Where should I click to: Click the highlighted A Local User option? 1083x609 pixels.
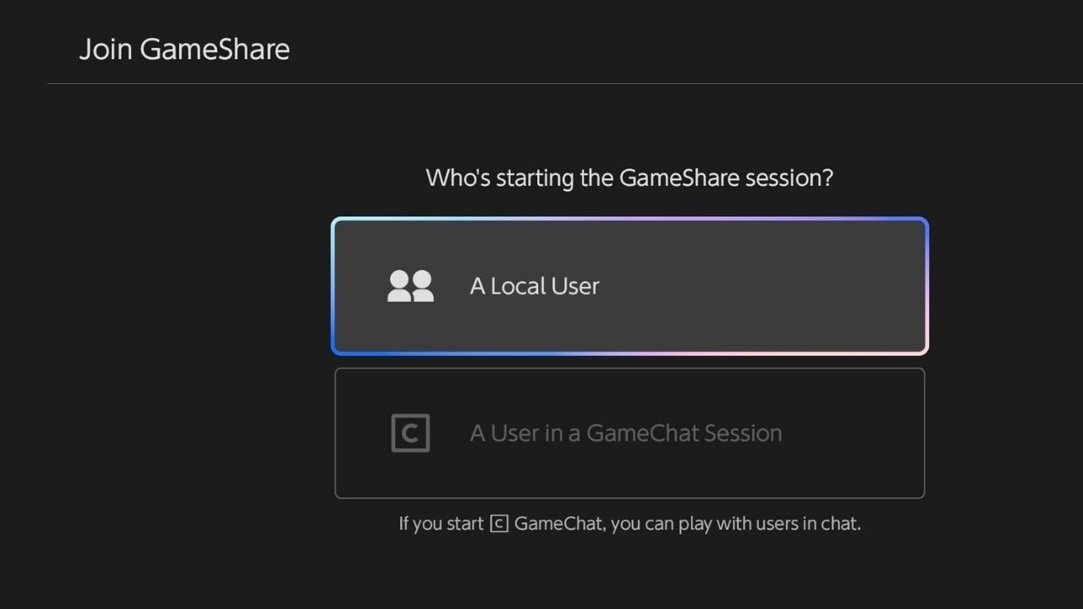[x=629, y=286]
